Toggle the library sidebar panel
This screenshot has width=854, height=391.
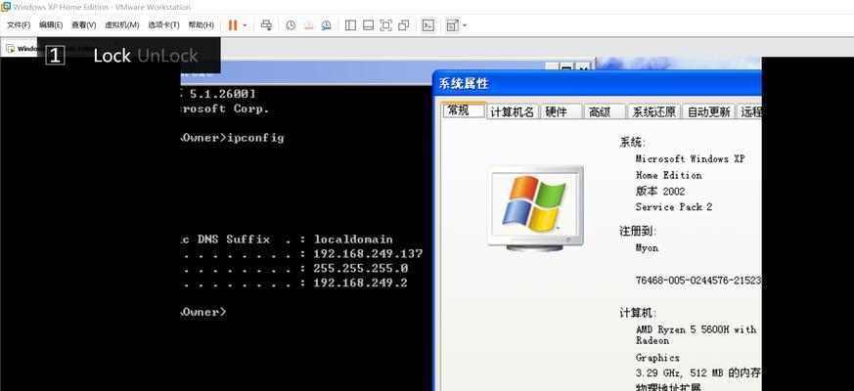point(351,25)
